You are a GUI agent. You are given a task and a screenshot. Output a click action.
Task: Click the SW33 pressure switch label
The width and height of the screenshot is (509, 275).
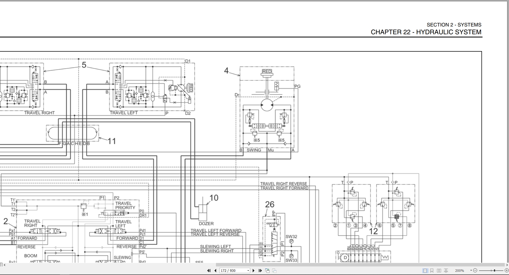pyautogui.click(x=291, y=260)
